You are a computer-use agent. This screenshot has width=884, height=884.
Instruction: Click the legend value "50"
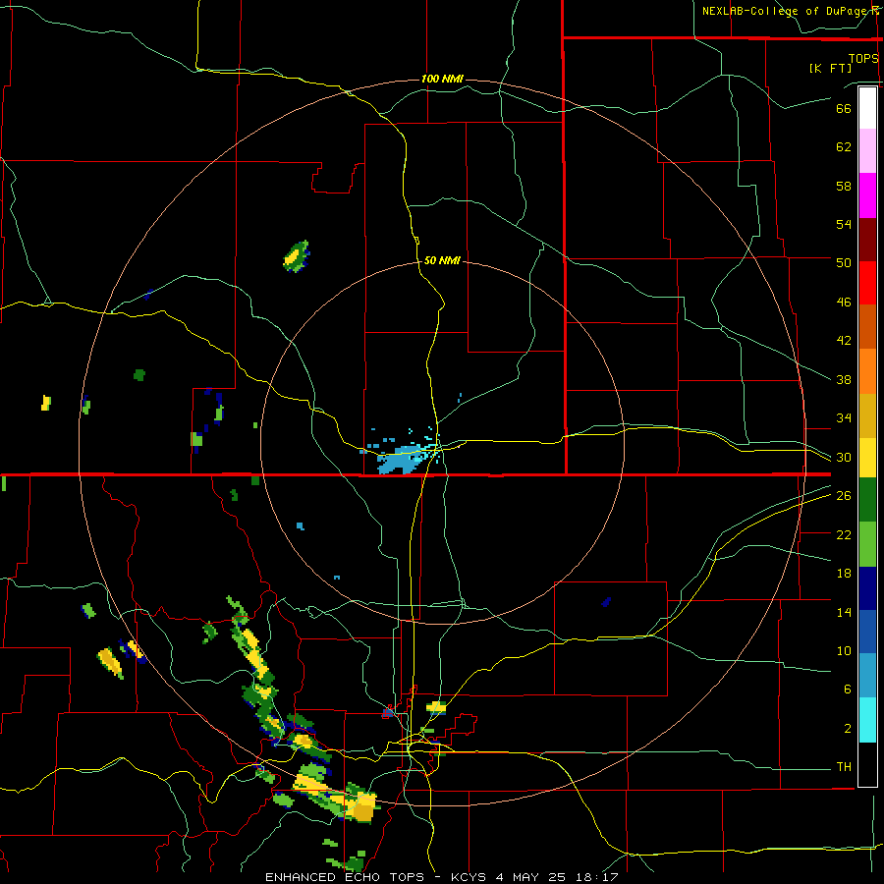tap(844, 262)
